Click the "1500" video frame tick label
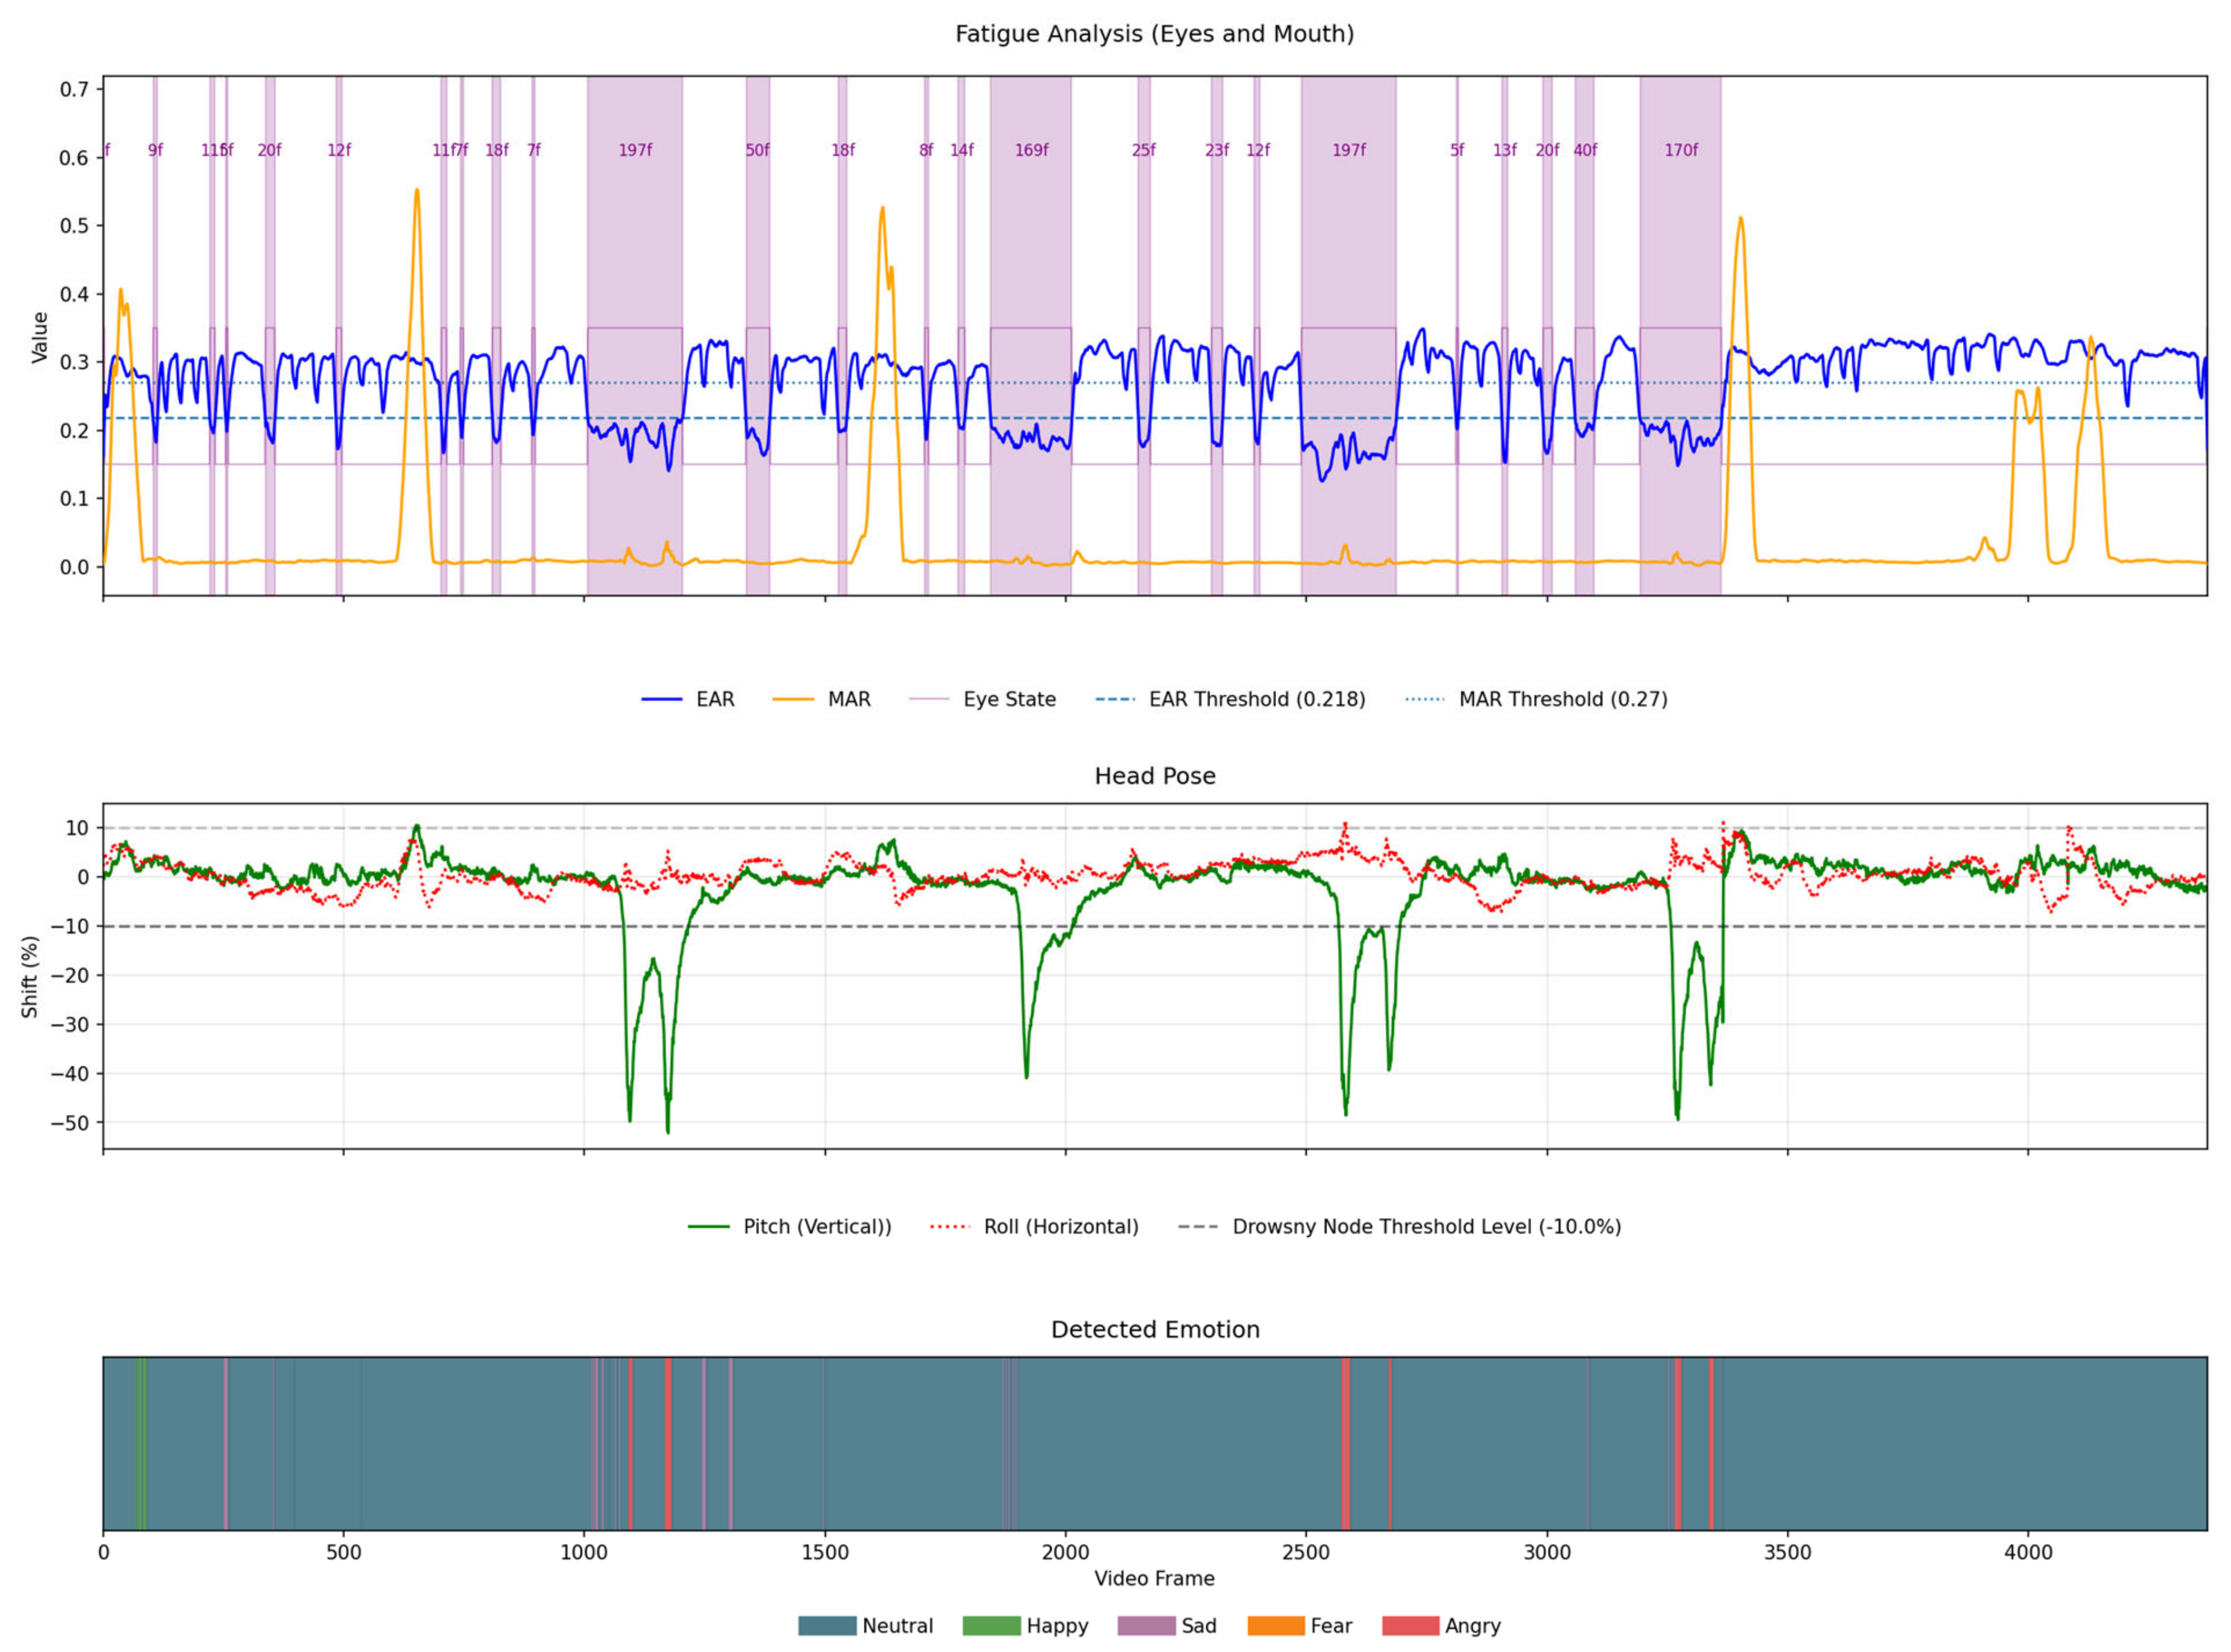 (x=825, y=1553)
